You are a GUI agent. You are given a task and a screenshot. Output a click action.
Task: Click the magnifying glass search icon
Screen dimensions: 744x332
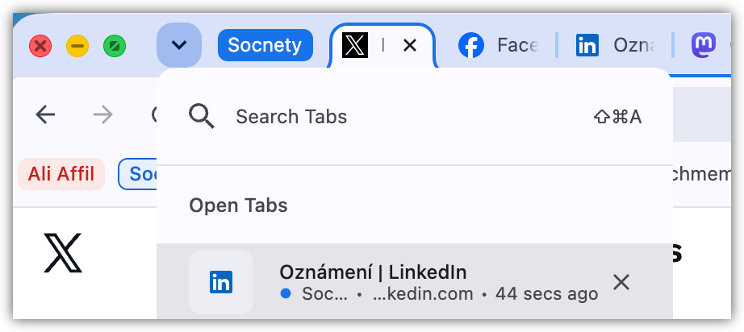pos(202,117)
